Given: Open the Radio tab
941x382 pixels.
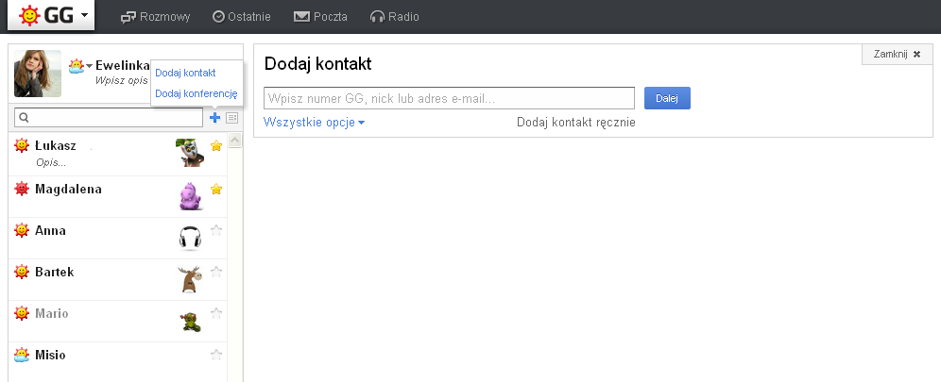Looking at the screenshot, I should pos(394,17).
